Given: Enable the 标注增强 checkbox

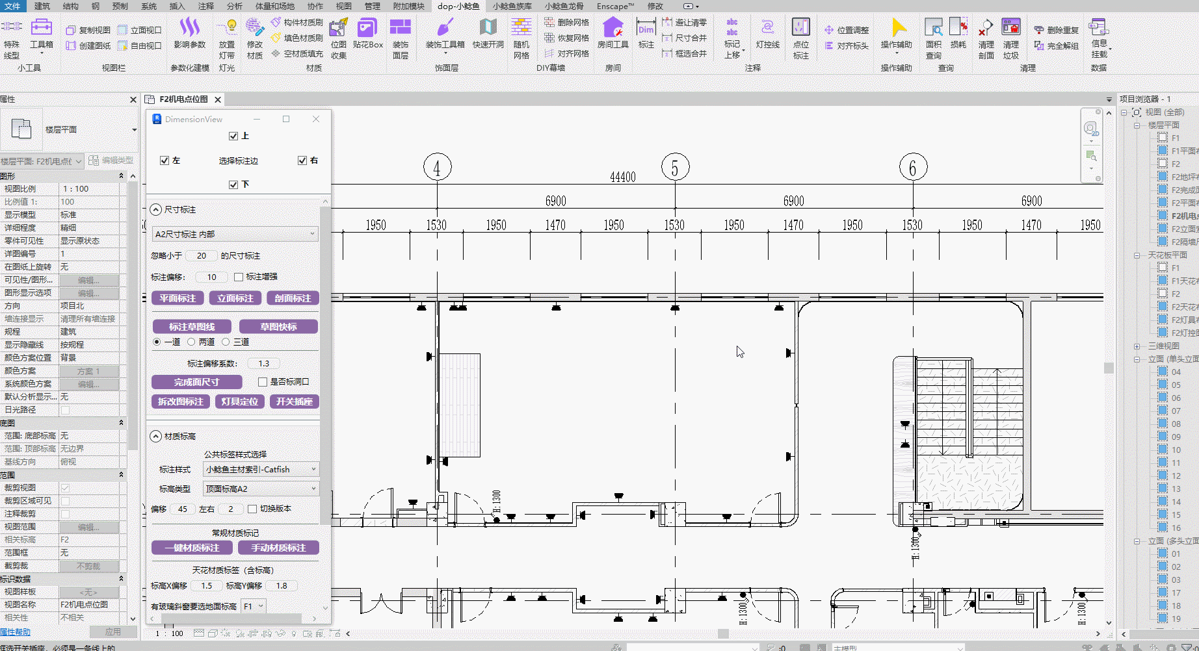Looking at the screenshot, I should (239, 277).
